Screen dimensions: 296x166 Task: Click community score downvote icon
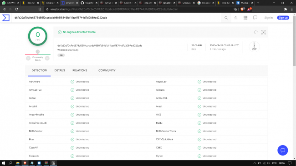(x=28, y=58)
